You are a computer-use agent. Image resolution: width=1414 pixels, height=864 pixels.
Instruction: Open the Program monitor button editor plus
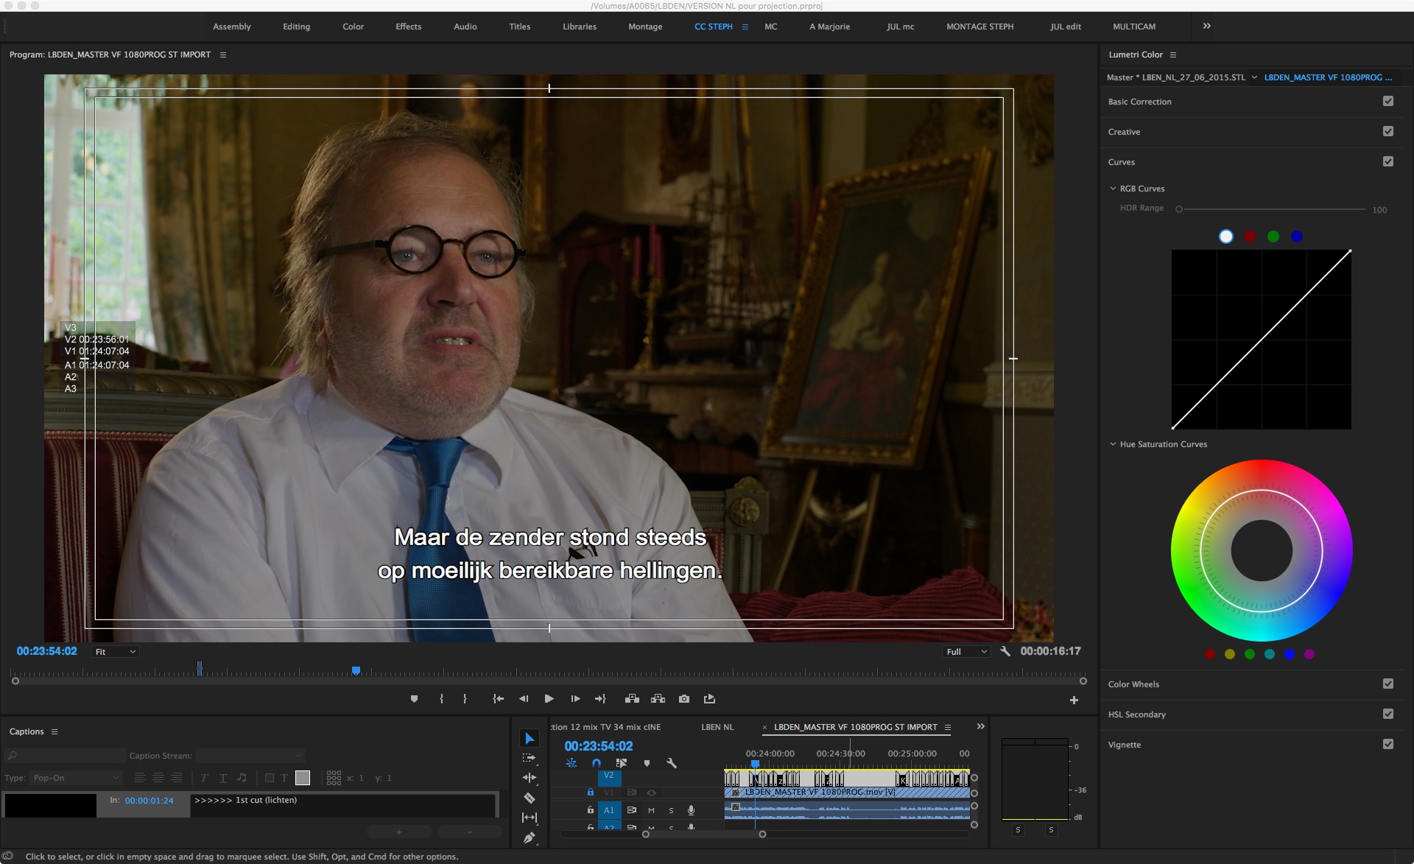(x=1074, y=700)
